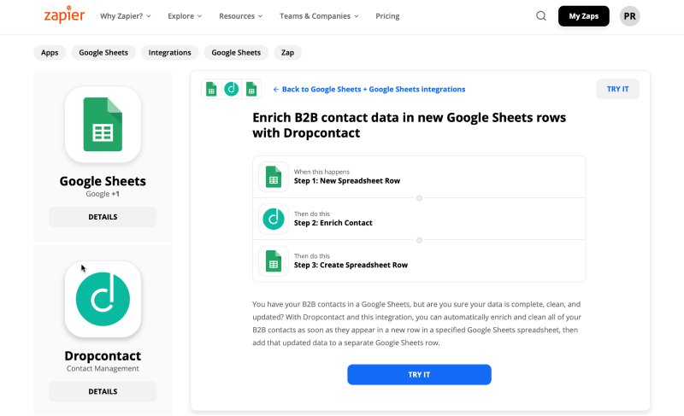Click first Google Sheets icon in header strip
Image resolution: width=684 pixels, height=416 pixels.
(211, 89)
